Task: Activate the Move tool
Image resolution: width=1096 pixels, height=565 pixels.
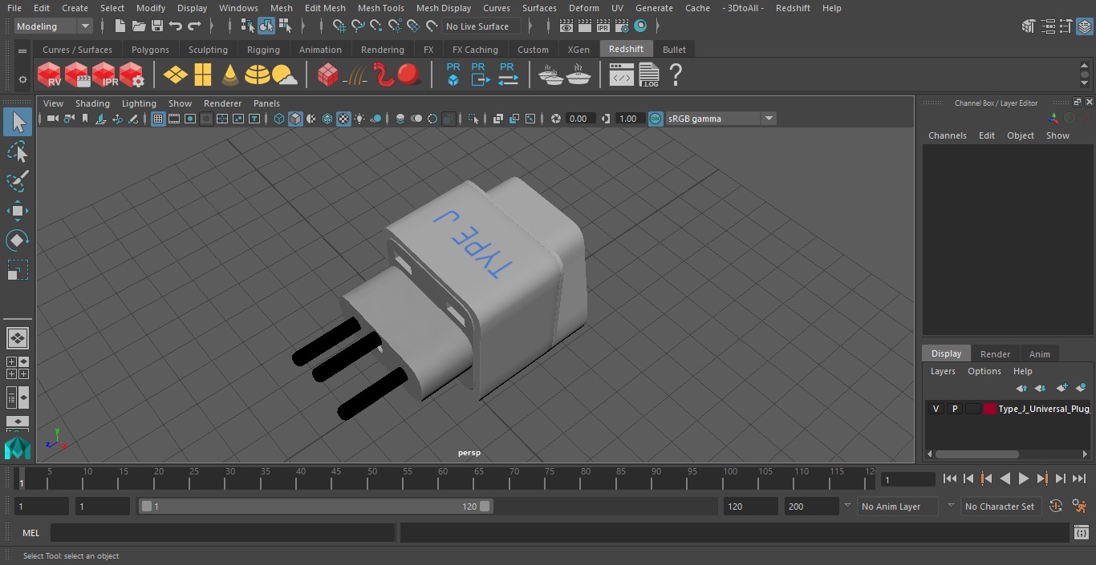Action: (x=18, y=211)
